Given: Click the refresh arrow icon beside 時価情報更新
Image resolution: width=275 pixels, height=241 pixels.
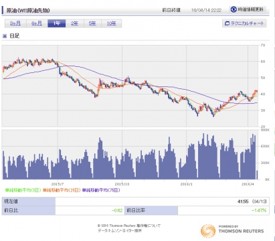Looking at the screenshot, I should (x=234, y=9).
